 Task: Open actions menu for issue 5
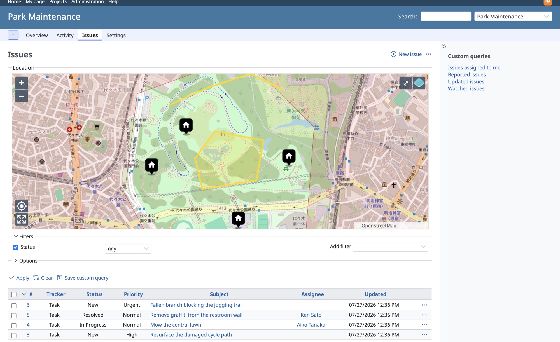coord(424,315)
